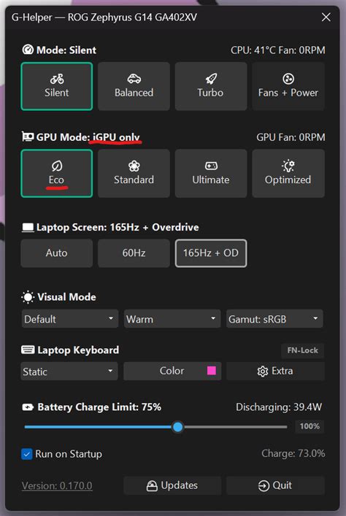Open the Gamut: sRGB dropdown

pyautogui.click(x=274, y=319)
